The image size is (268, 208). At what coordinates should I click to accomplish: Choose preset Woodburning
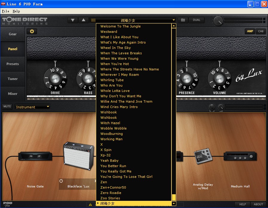pyautogui.click(x=134, y=134)
